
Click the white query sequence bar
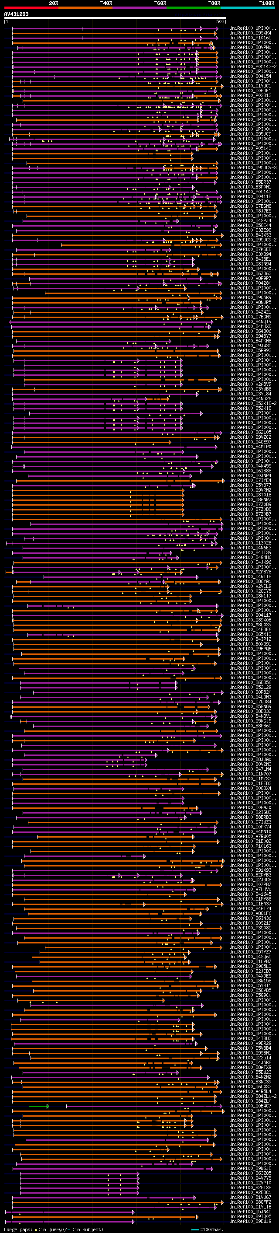click(x=115, y=17)
